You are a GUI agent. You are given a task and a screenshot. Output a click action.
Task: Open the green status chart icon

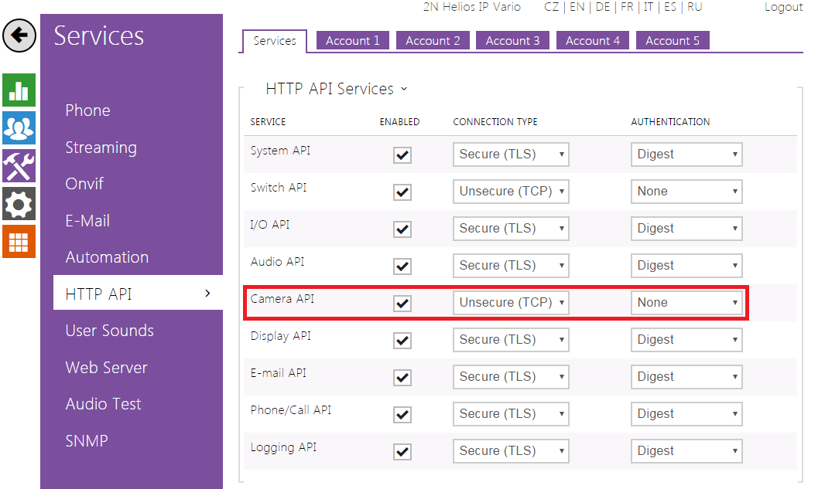click(19, 91)
